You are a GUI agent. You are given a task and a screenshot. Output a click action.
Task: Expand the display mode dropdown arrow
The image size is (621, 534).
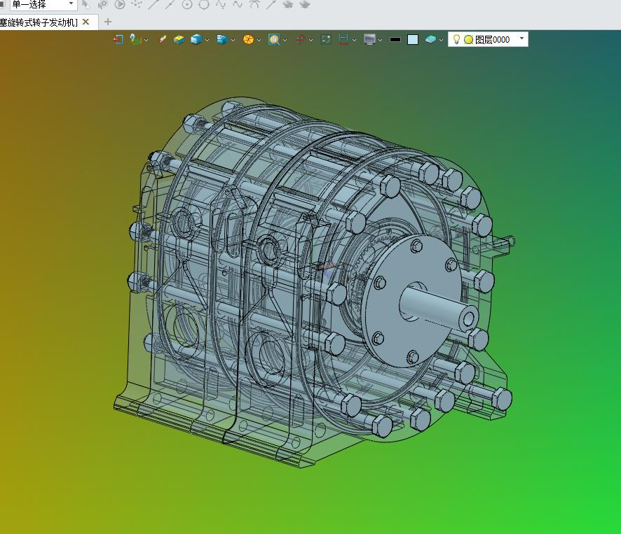coord(233,40)
